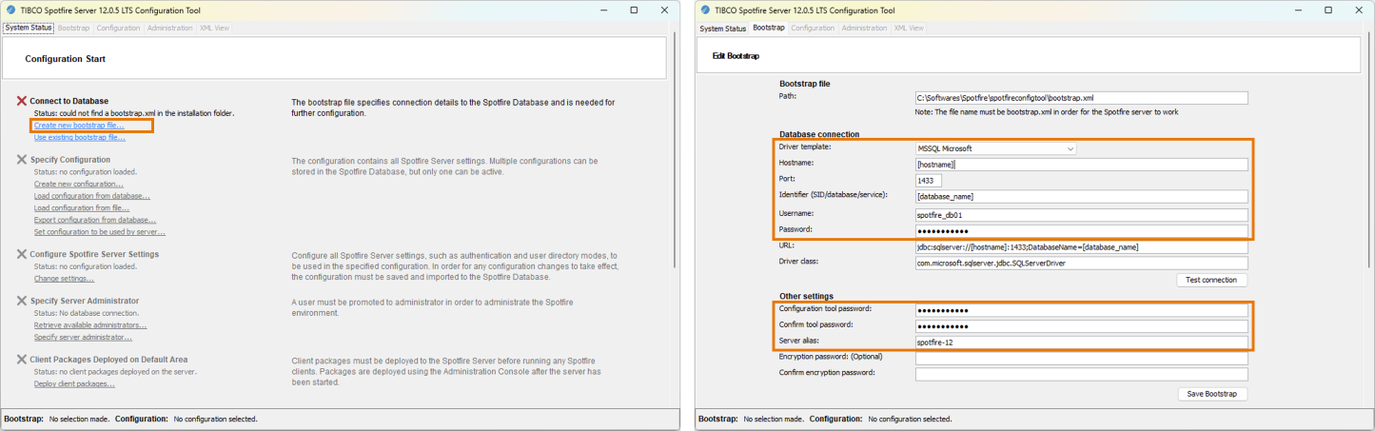The image size is (1375, 431).
Task: Click the Confirm encryption password field
Action: click(x=1081, y=374)
